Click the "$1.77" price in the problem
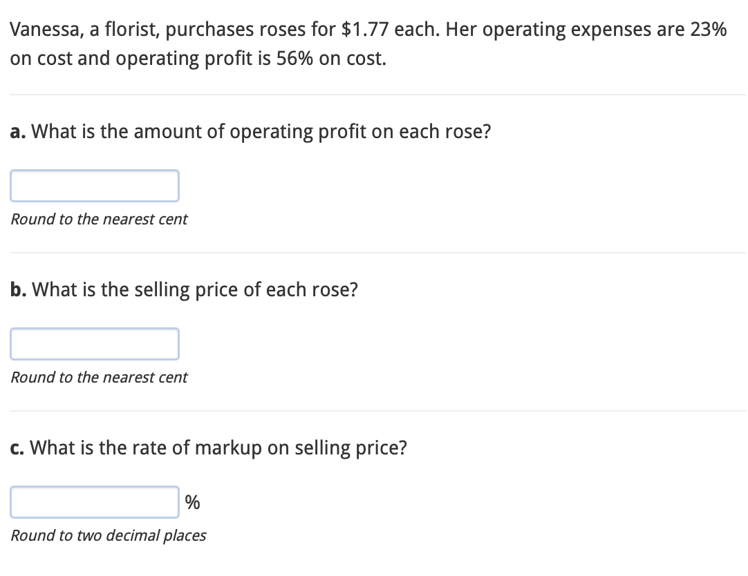748x576 pixels. tap(365, 30)
